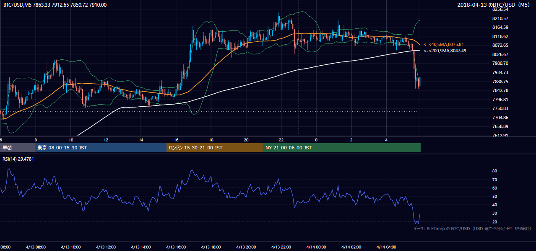Viewport: 536px width, 251px height.
Task: Click hour label 16 under the price chart
Action: (176, 140)
